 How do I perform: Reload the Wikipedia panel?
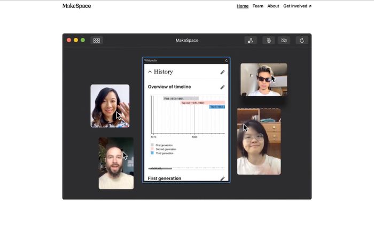(x=227, y=60)
